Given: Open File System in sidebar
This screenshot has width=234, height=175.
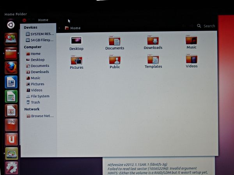Looking at the screenshot, I should tap(38, 96).
